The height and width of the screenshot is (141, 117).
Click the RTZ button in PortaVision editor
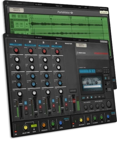[14, 16]
